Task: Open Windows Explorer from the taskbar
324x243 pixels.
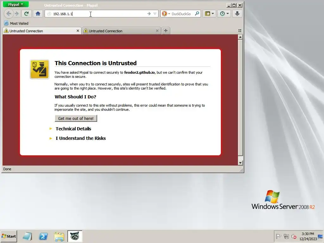Action: click(59, 236)
